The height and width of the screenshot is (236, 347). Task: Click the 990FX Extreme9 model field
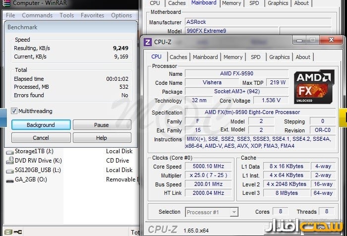click(231, 31)
